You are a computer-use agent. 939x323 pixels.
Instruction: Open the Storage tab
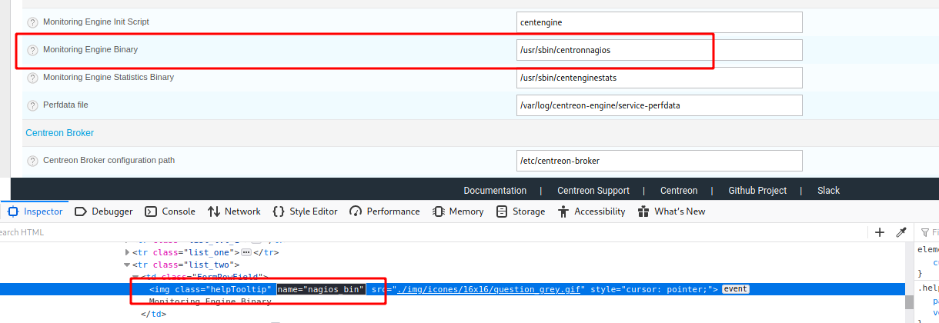click(x=520, y=211)
